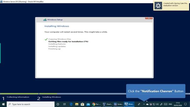Open the OneDrive cloud tray icon

(147, 104)
